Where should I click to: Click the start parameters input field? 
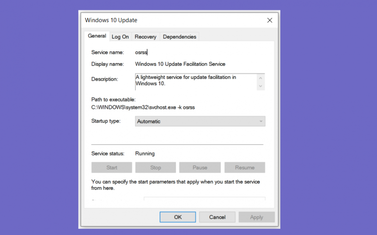click(x=205, y=199)
